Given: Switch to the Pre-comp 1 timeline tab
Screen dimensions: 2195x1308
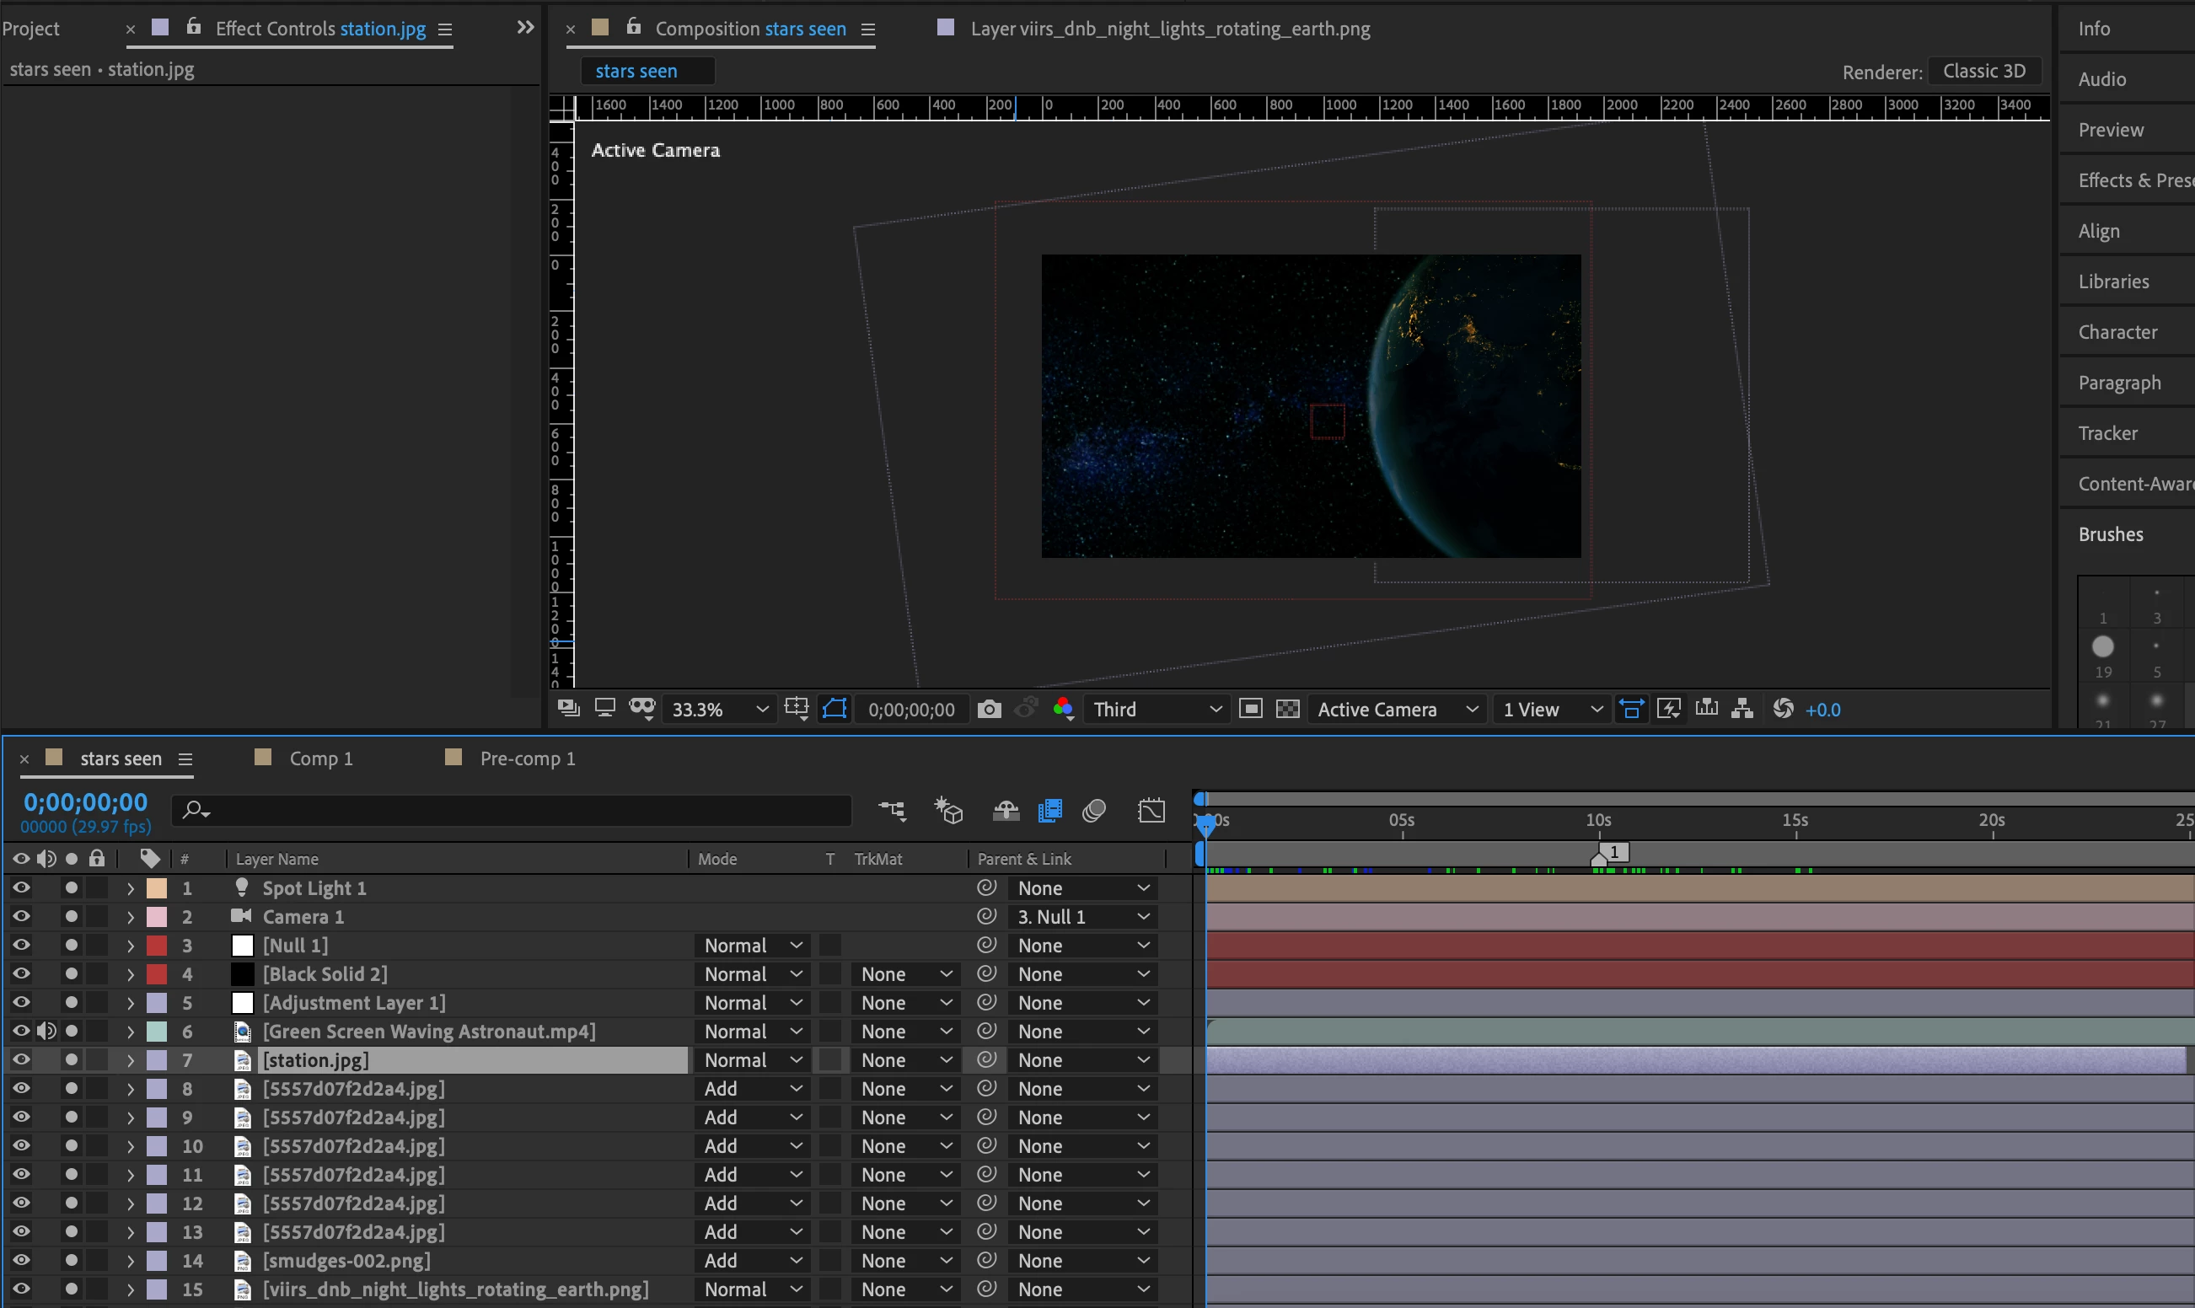Looking at the screenshot, I should click(527, 759).
